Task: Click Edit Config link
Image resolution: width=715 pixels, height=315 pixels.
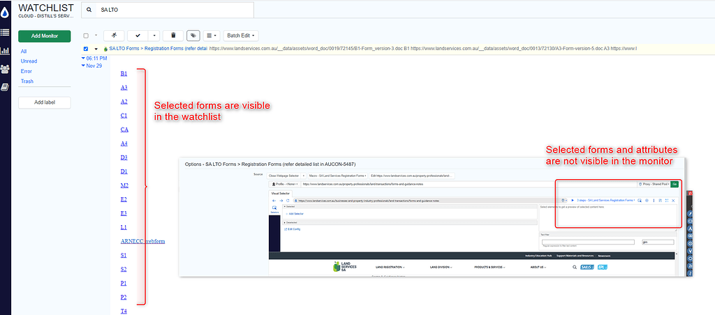Action: [x=293, y=229]
